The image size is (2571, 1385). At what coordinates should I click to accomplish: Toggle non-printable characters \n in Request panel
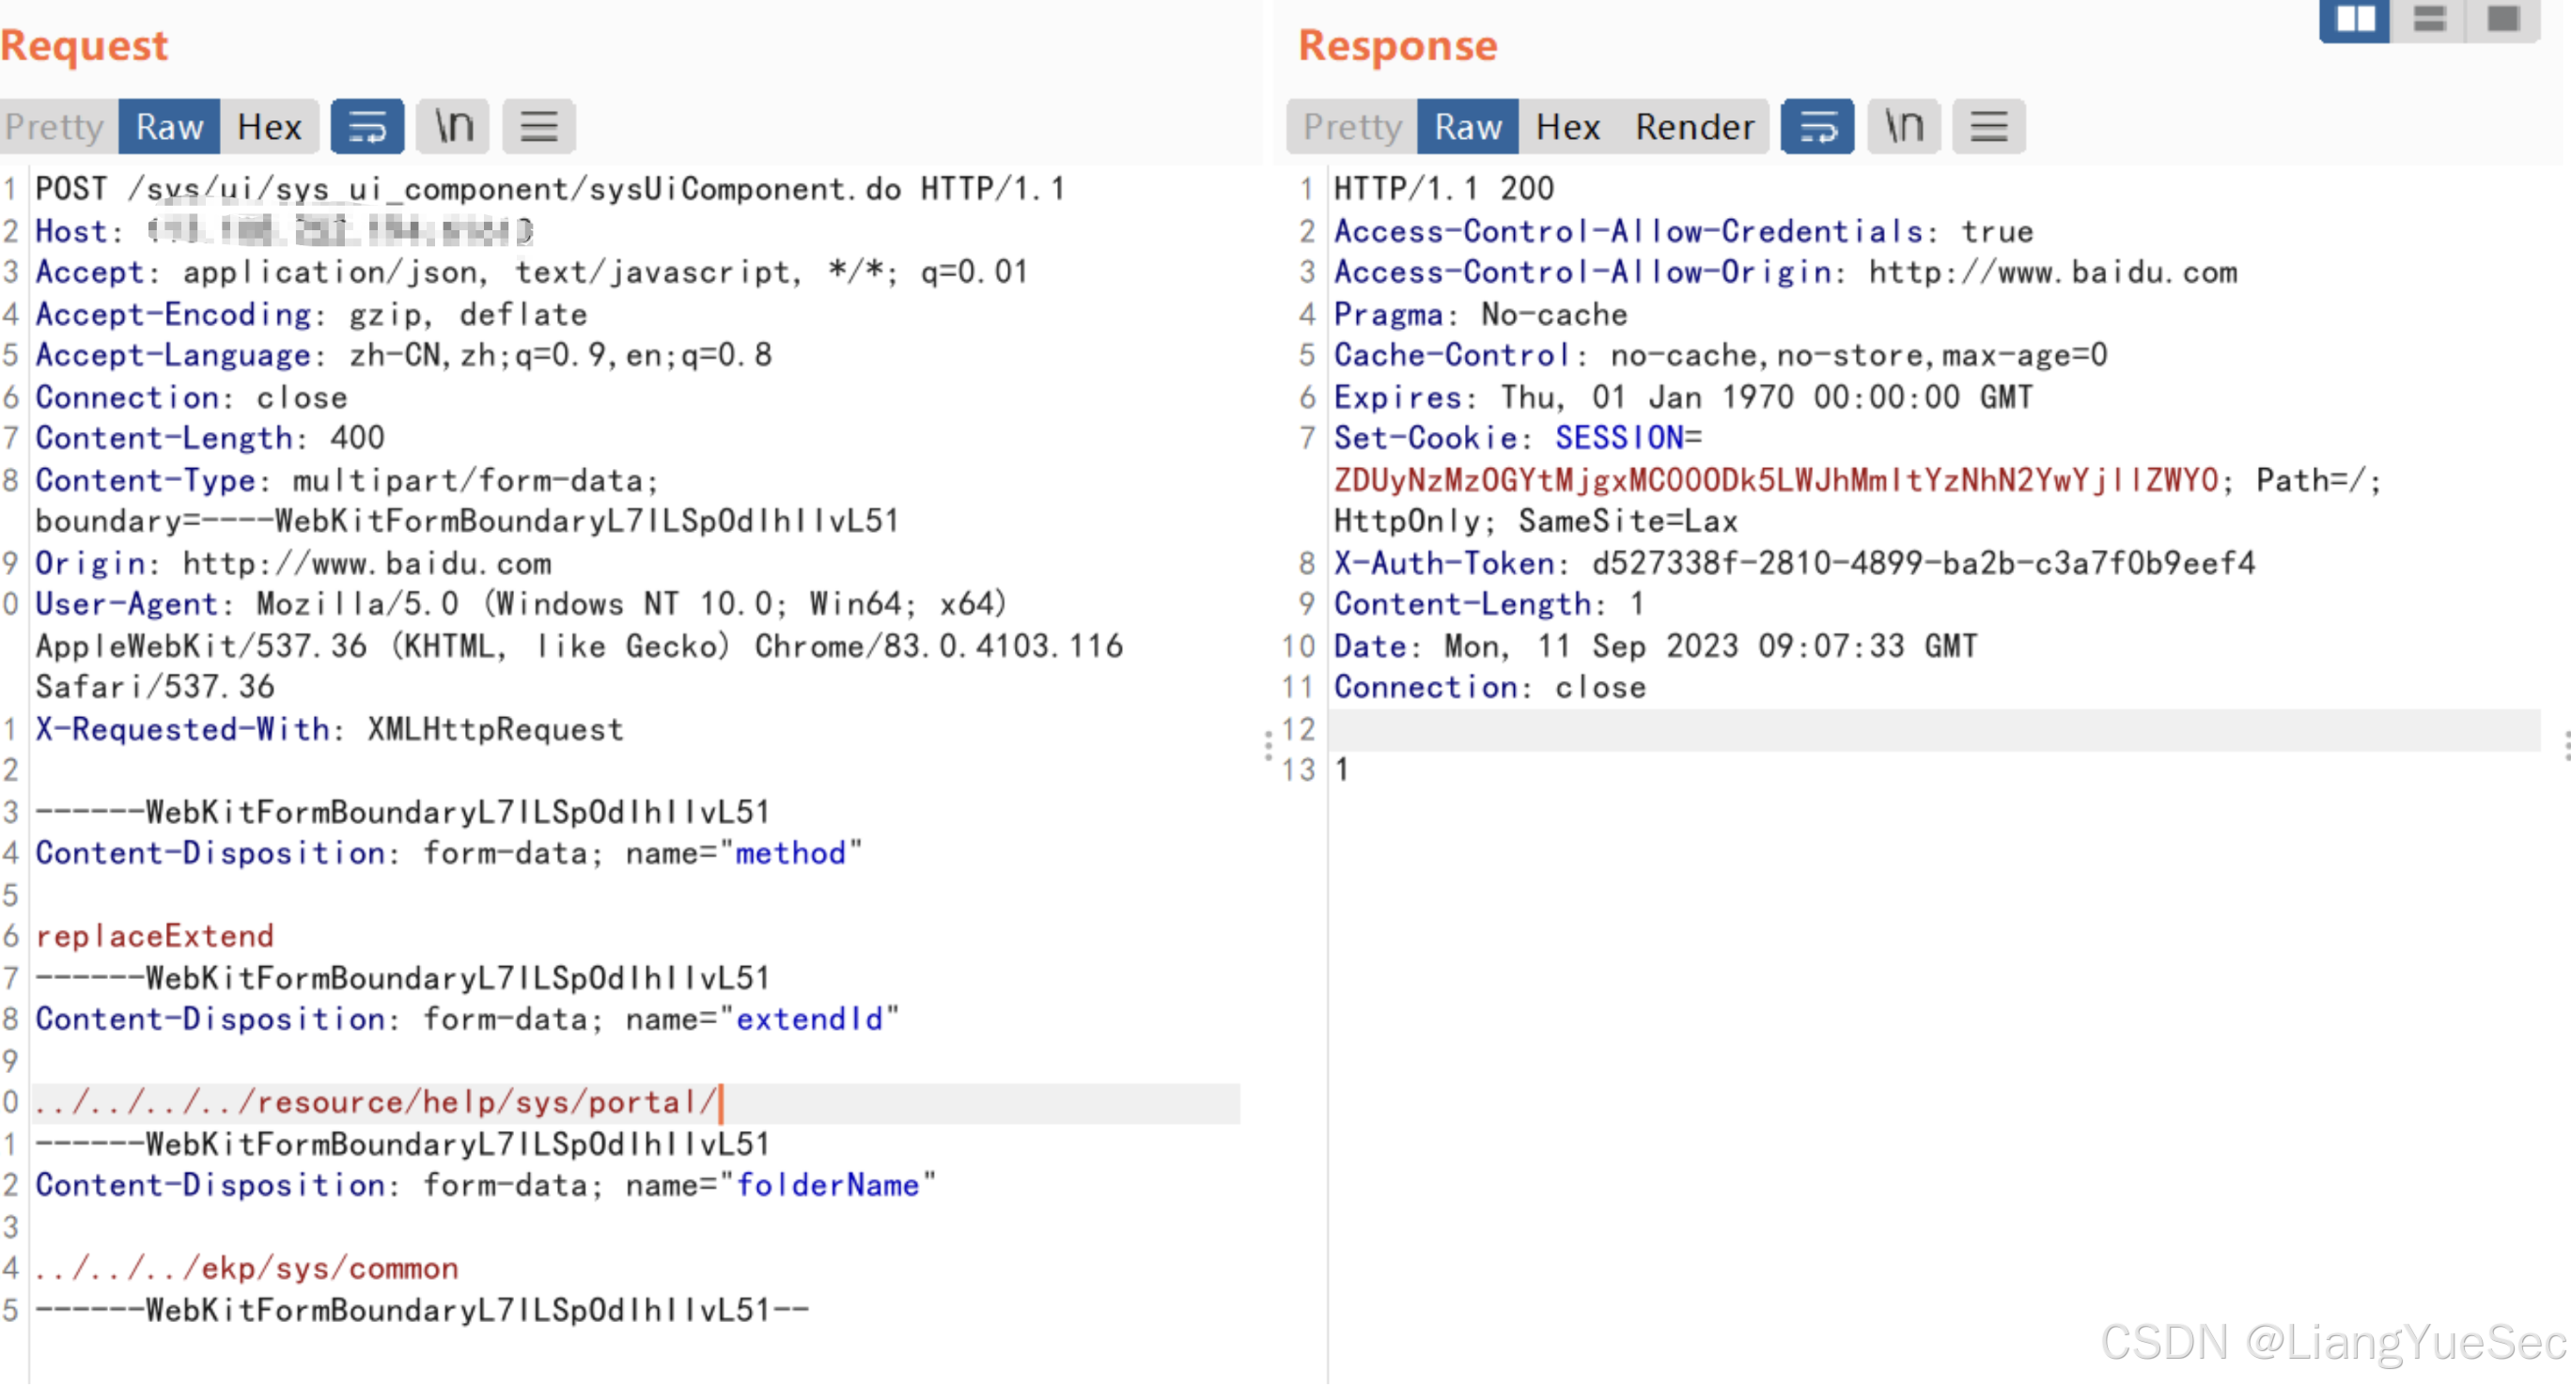453,127
